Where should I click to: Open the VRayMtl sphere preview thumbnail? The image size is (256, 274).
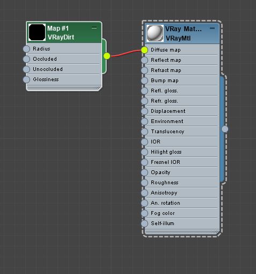[155, 33]
